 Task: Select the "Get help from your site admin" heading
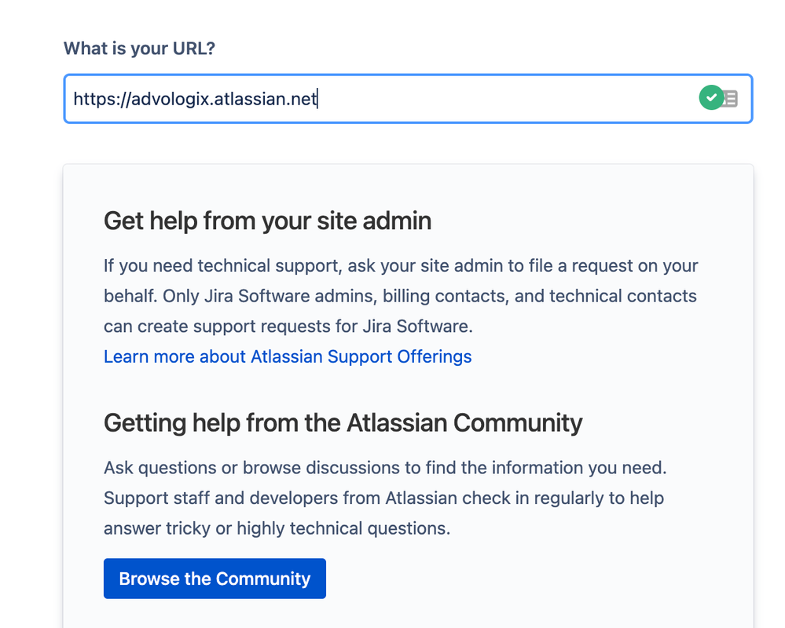coord(267,221)
